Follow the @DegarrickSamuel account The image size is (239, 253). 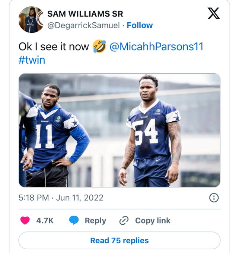click(140, 25)
